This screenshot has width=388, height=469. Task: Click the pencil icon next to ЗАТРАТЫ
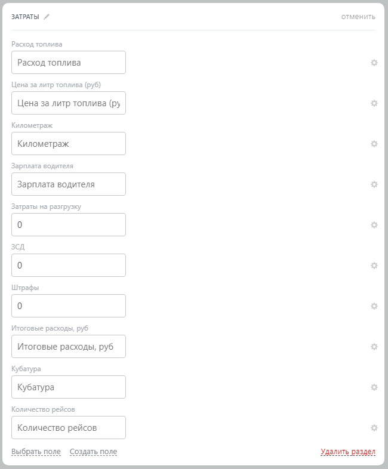[x=47, y=17]
